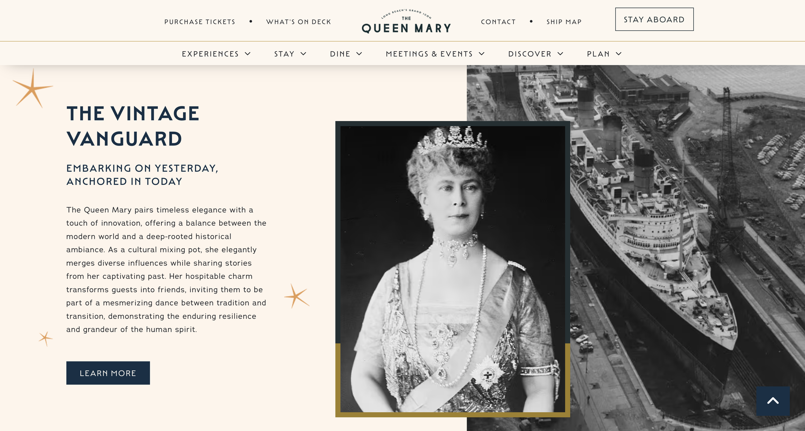
Task: Click the Queen Mary portrait photo
Action: [x=452, y=269]
